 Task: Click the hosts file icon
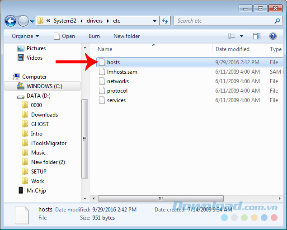pos(102,62)
